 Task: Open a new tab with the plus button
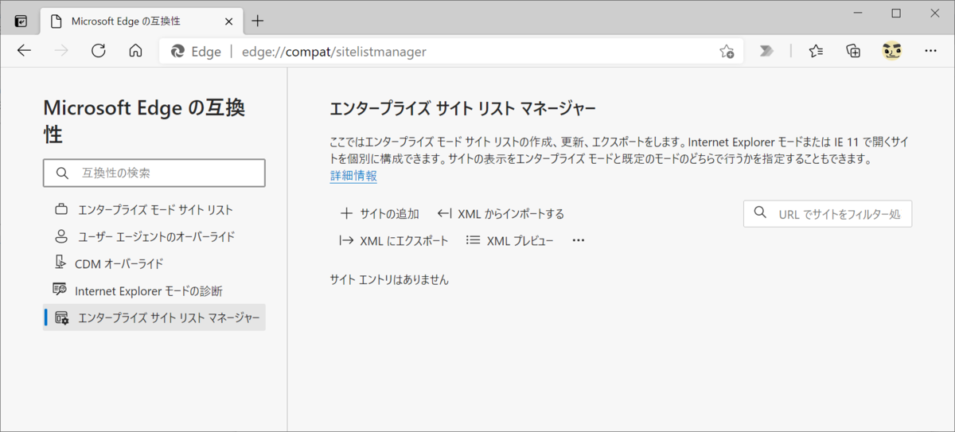point(258,21)
